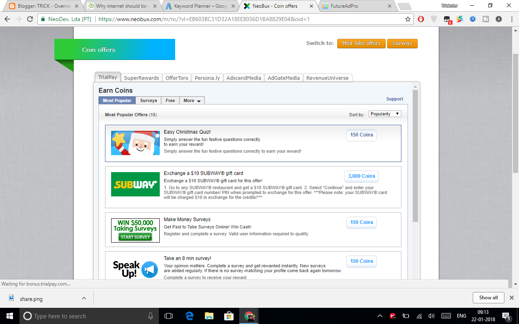Open the Windows Start menu
519x324 pixels.
click(x=10, y=316)
